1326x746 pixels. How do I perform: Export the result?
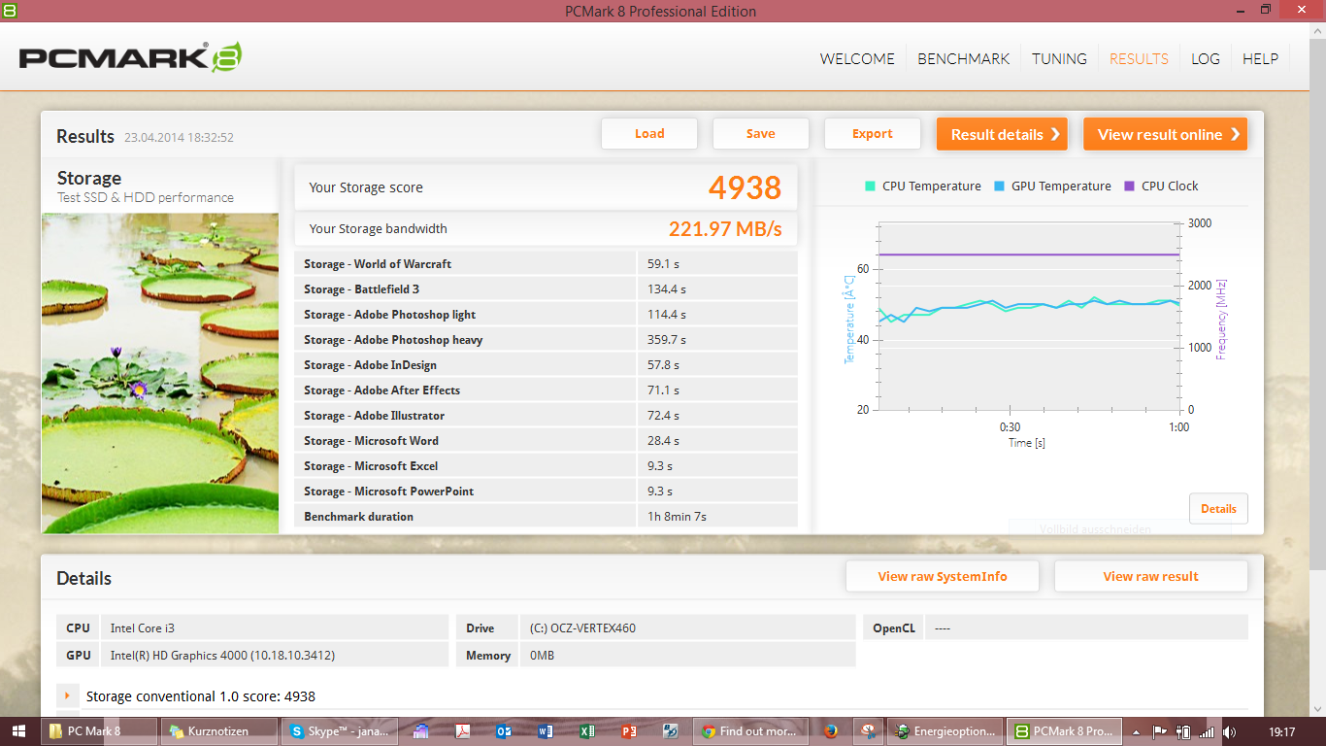[x=873, y=134]
